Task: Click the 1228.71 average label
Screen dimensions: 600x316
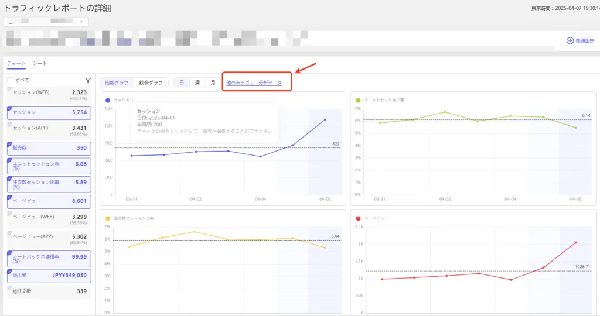Action: point(582,267)
